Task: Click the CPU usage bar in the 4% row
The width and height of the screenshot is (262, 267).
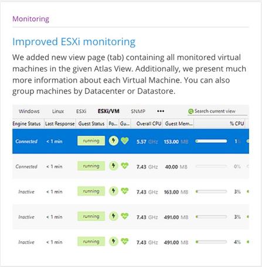Action: point(211,242)
